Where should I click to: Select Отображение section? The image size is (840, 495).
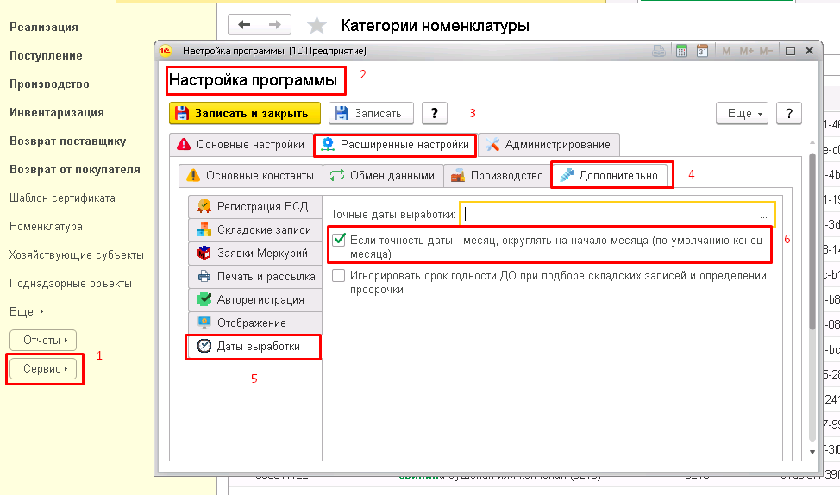pos(255,323)
